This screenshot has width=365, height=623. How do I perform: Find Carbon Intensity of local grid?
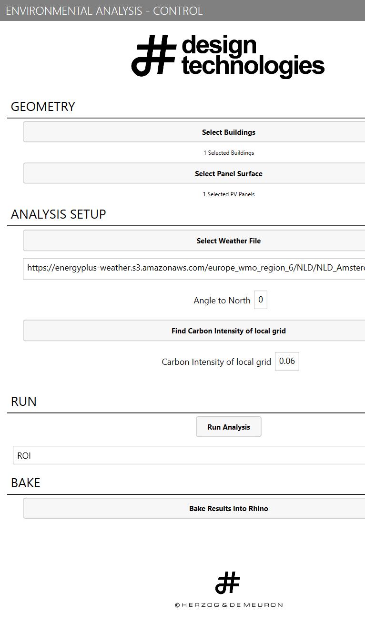coord(228,331)
